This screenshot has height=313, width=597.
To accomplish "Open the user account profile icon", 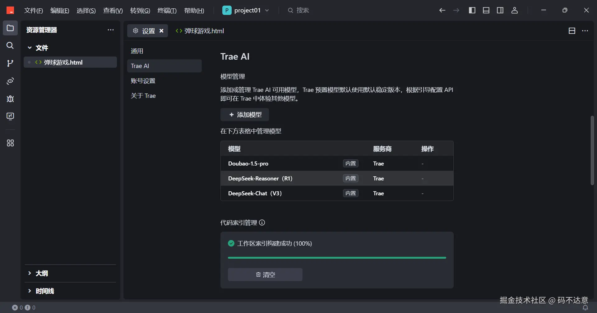I will [515, 10].
